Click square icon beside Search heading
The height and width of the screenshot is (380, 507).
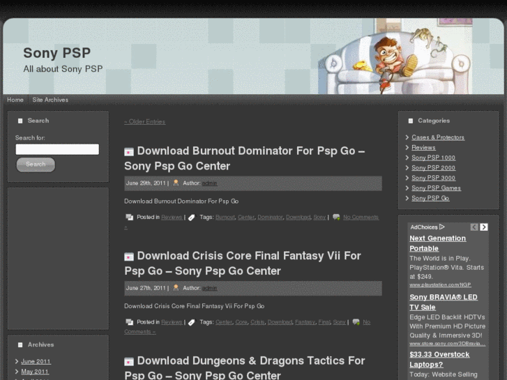click(x=20, y=121)
